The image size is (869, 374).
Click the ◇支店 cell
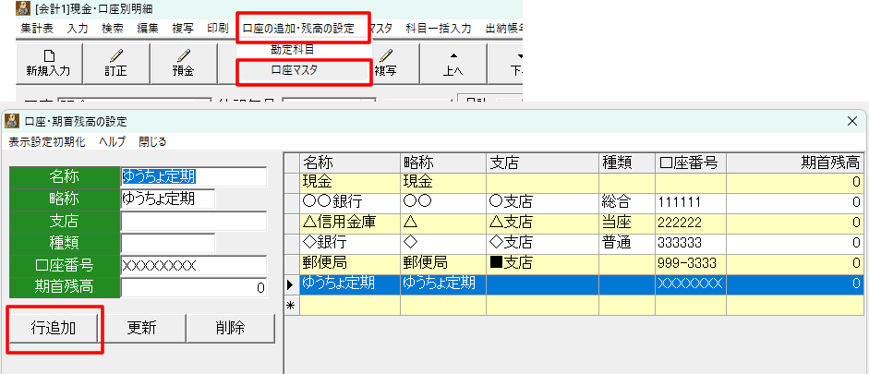point(543,243)
